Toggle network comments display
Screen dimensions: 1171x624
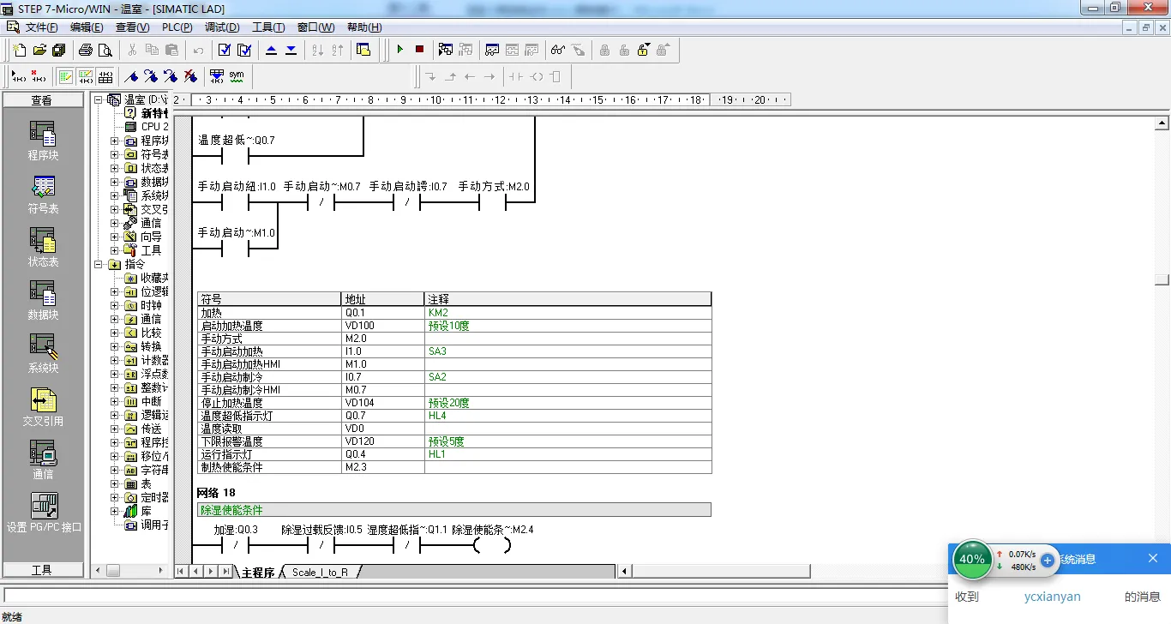86,76
